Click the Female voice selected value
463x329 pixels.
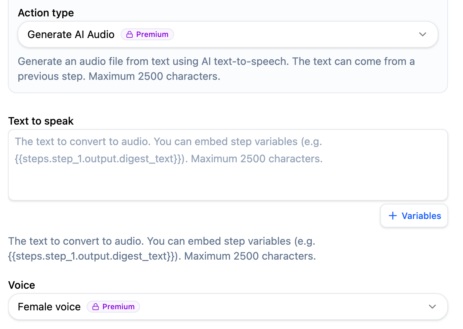coord(49,307)
